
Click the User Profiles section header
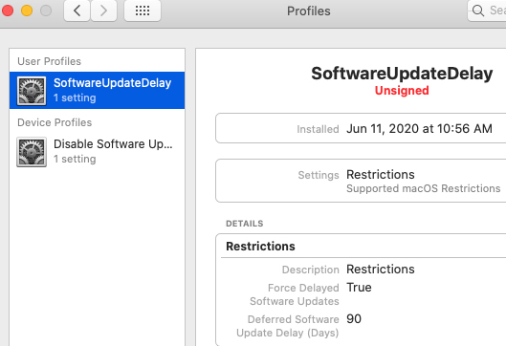(x=49, y=61)
